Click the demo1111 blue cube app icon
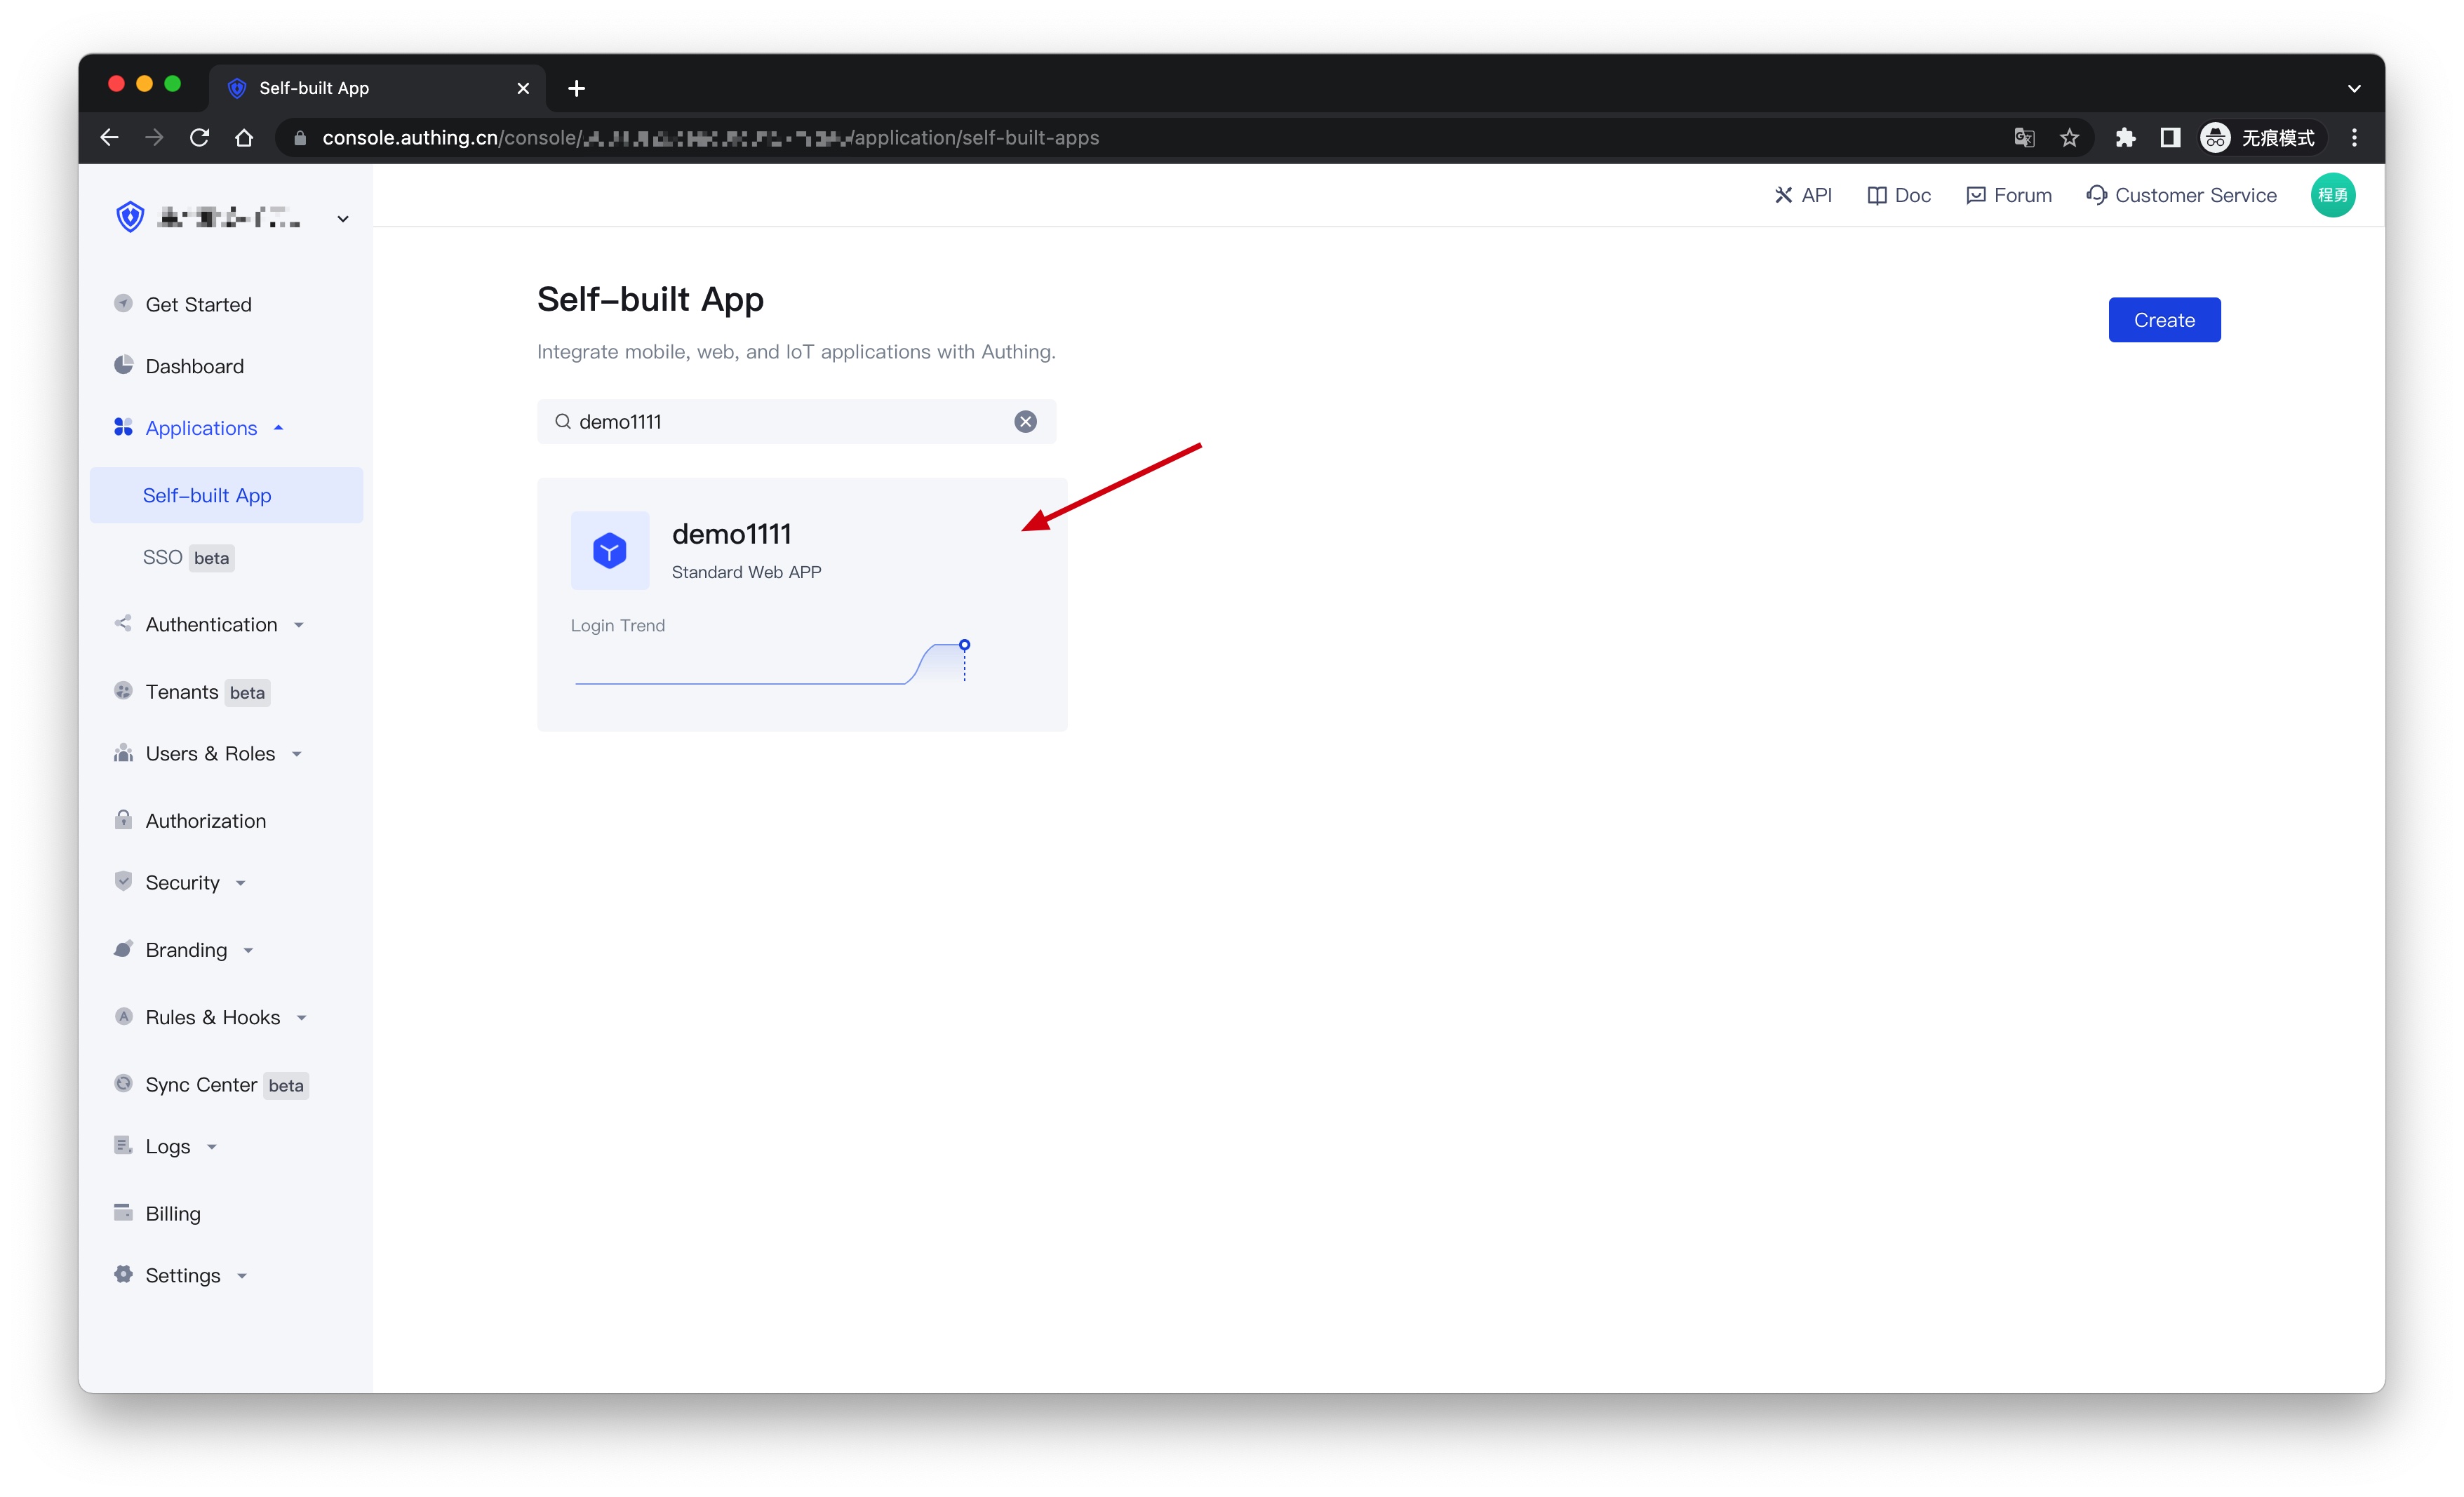Image resolution: width=2464 pixels, height=1497 pixels. [610, 550]
